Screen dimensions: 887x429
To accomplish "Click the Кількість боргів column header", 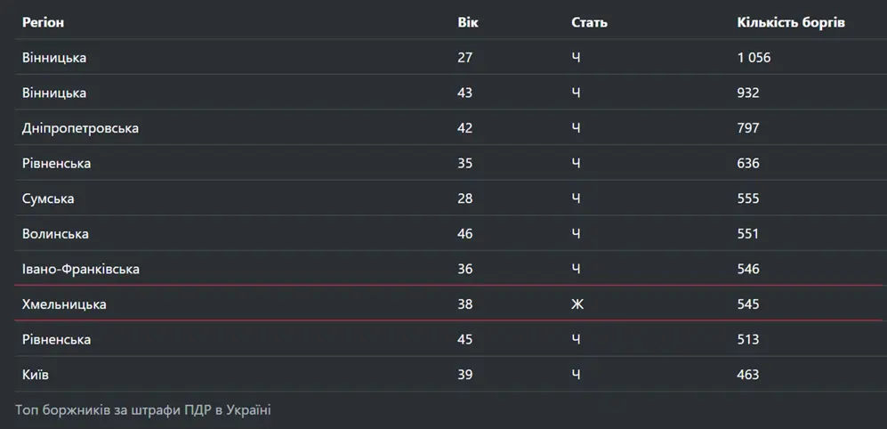I will [791, 22].
